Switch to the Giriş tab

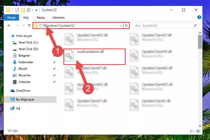26,18
